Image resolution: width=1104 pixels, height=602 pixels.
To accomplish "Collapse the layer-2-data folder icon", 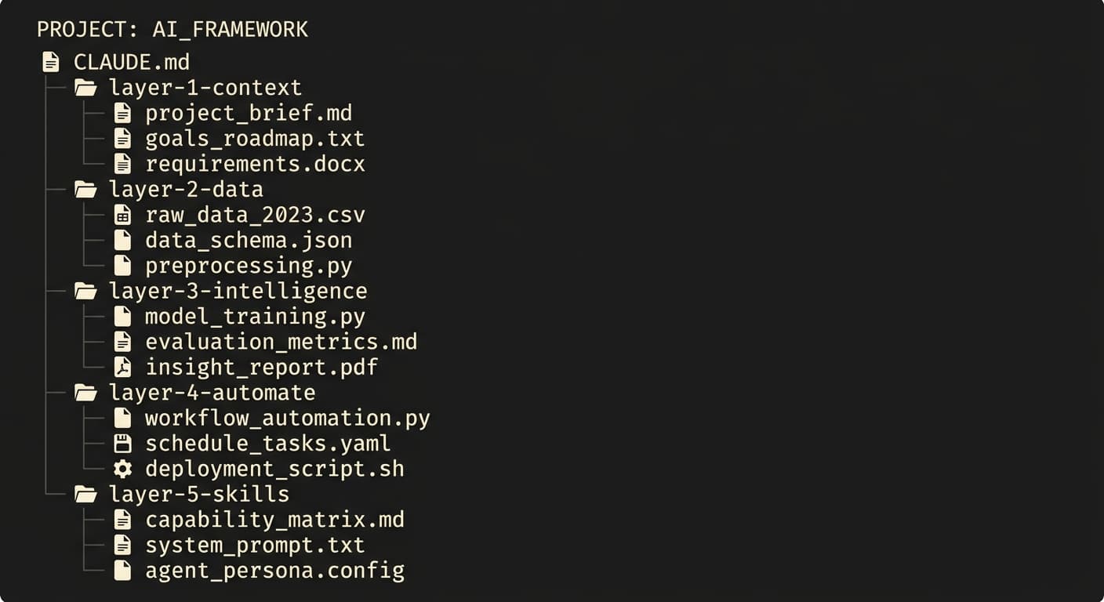I will click(x=85, y=189).
